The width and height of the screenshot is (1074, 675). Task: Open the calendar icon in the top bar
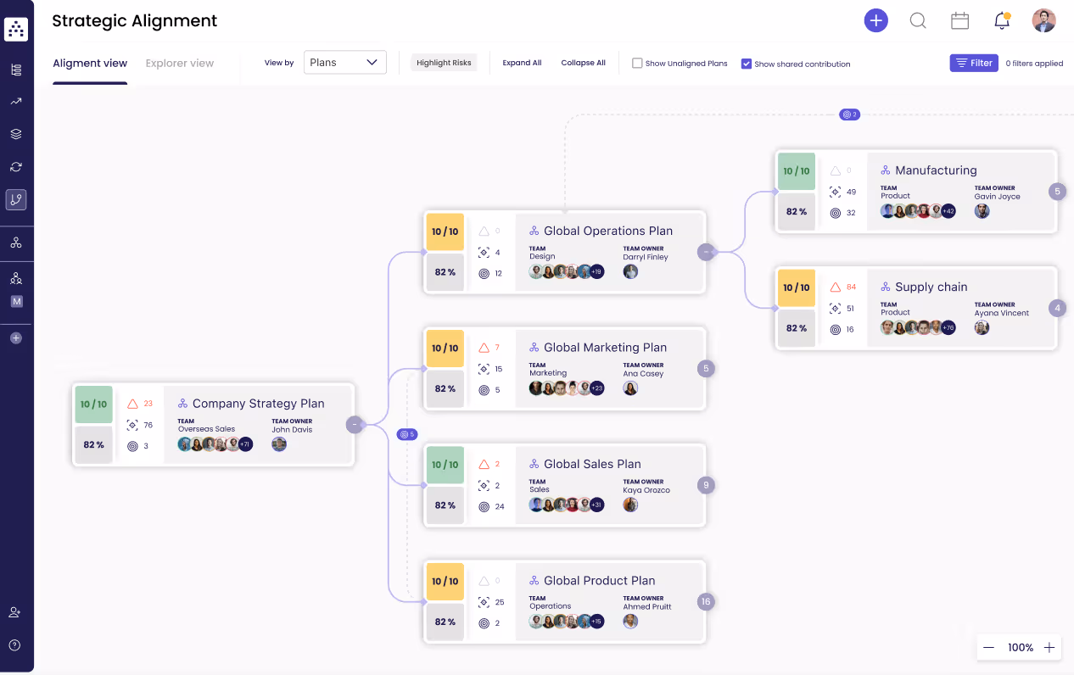[x=959, y=21]
